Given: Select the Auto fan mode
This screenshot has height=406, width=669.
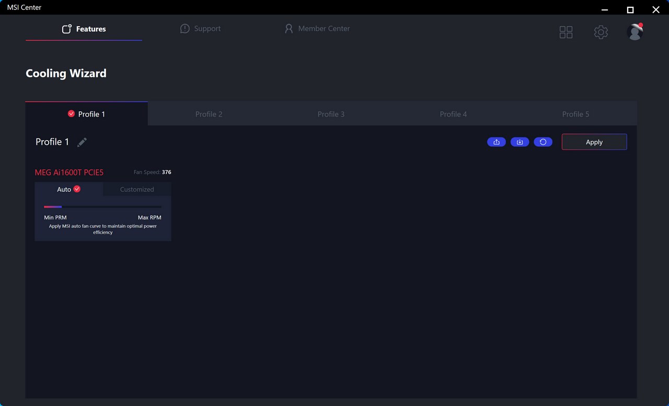Looking at the screenshot, I should [68, 189].
